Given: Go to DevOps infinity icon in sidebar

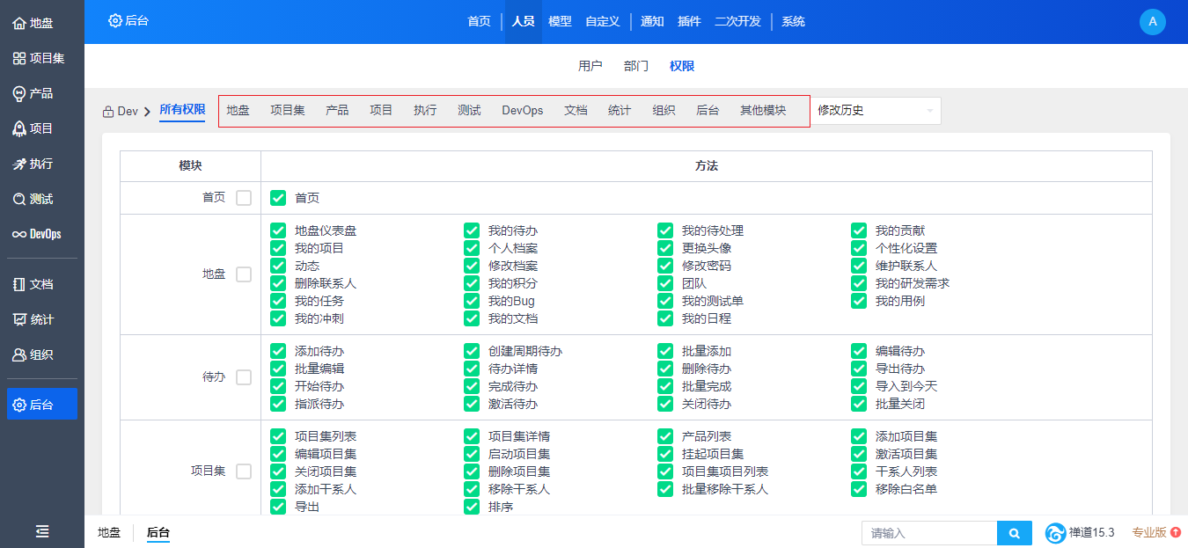Looking at the screenshot, I should click(x=19, y=234).
